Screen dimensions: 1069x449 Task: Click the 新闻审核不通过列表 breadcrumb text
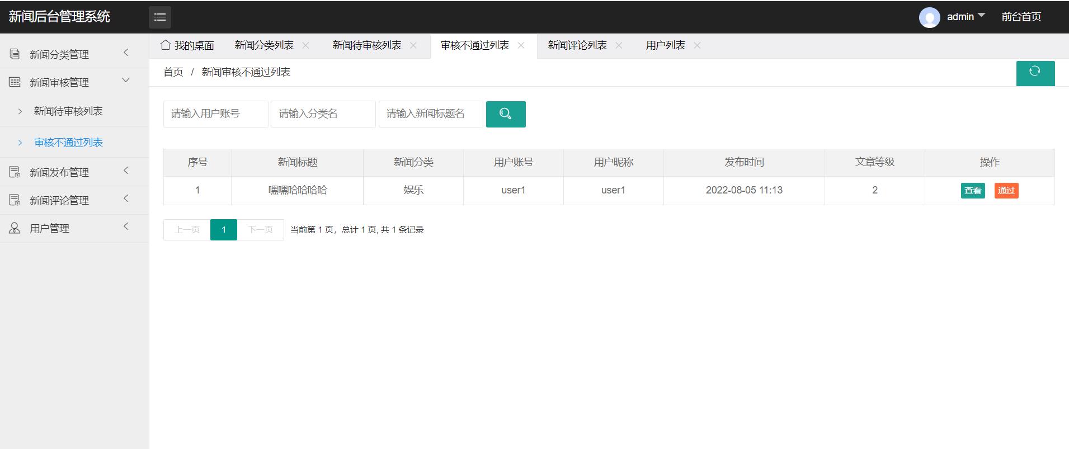[246, 72]
